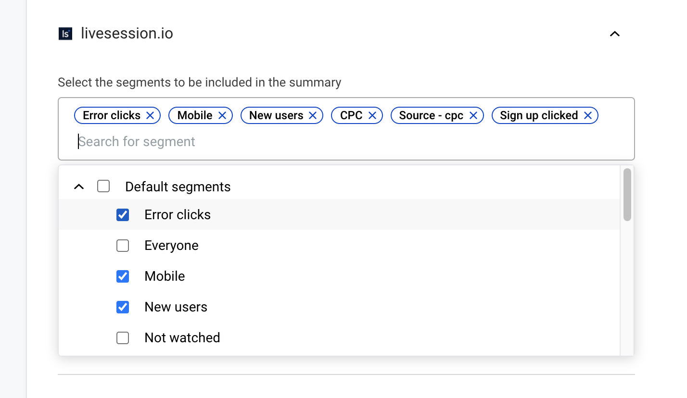Select the Mobile row in the list

click(x=164, y=276)
